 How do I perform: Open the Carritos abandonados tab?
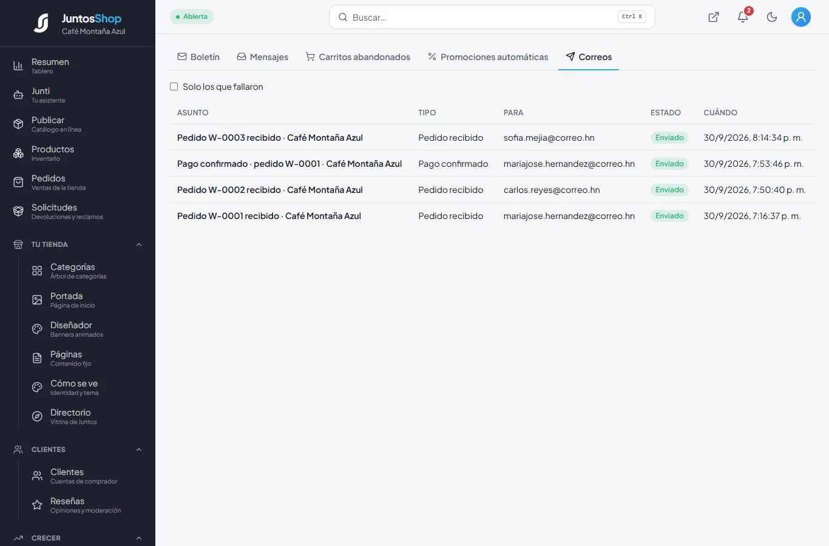tap(358, 57)
